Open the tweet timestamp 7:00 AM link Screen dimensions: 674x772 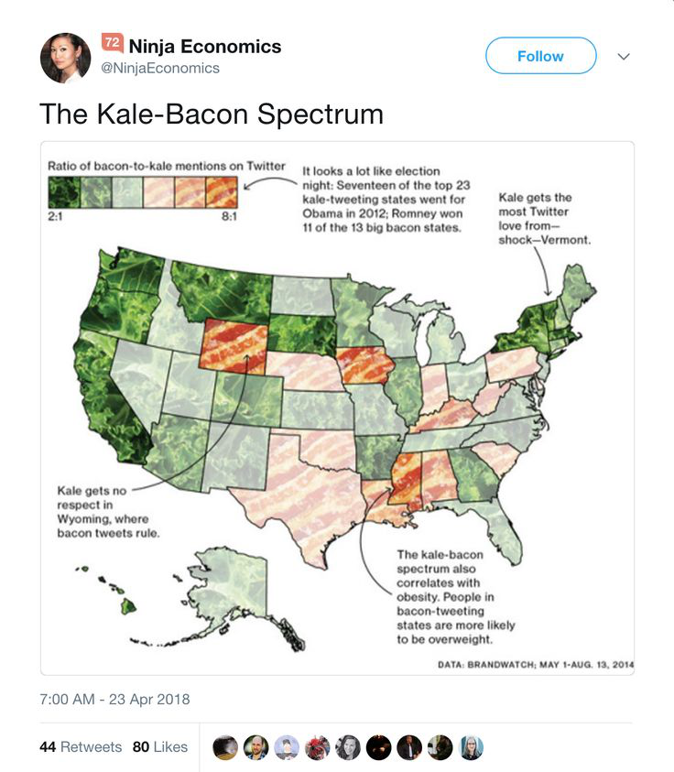tap(114, 699)
